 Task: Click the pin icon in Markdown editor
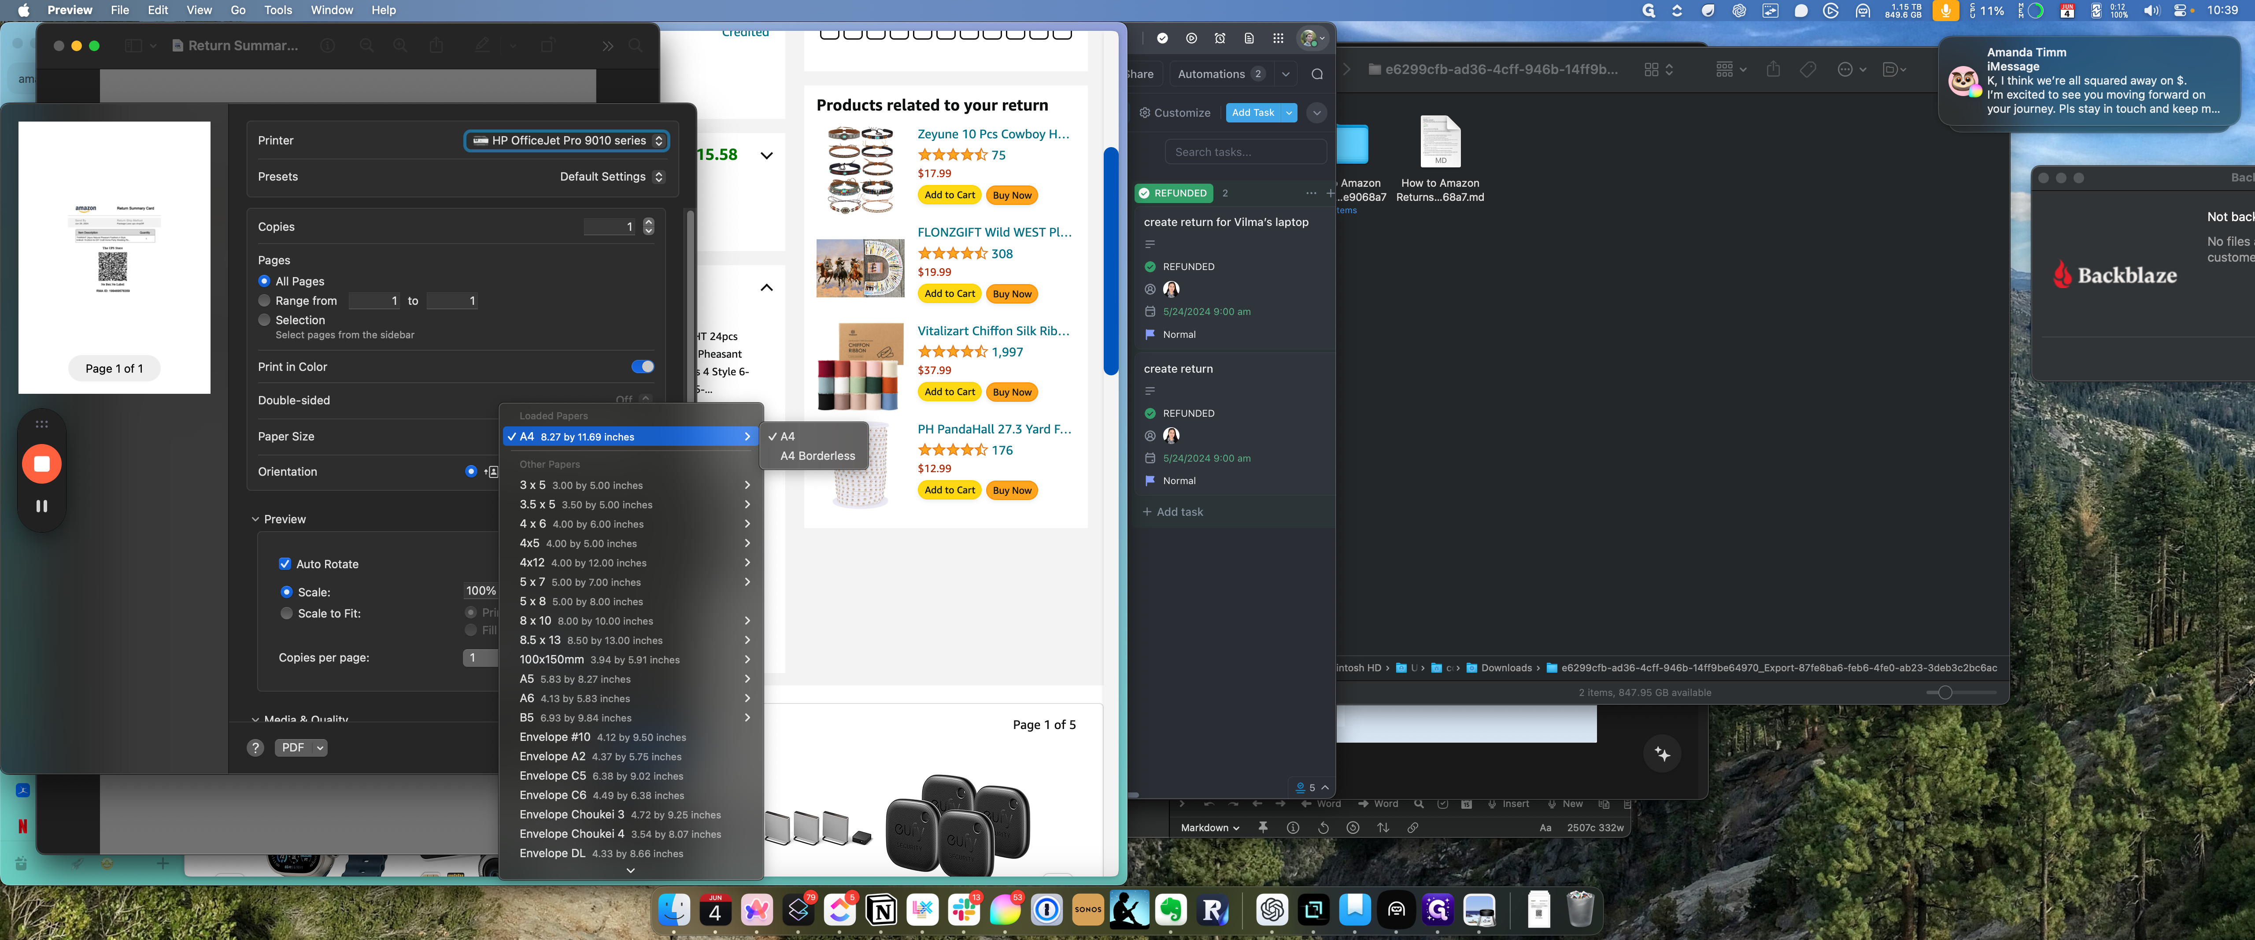click(x=1262, y=827)
